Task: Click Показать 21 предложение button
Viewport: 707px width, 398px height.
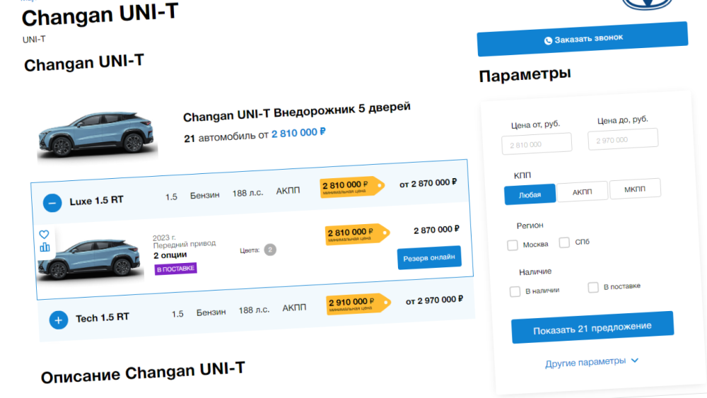Action: tap(592, 327)
